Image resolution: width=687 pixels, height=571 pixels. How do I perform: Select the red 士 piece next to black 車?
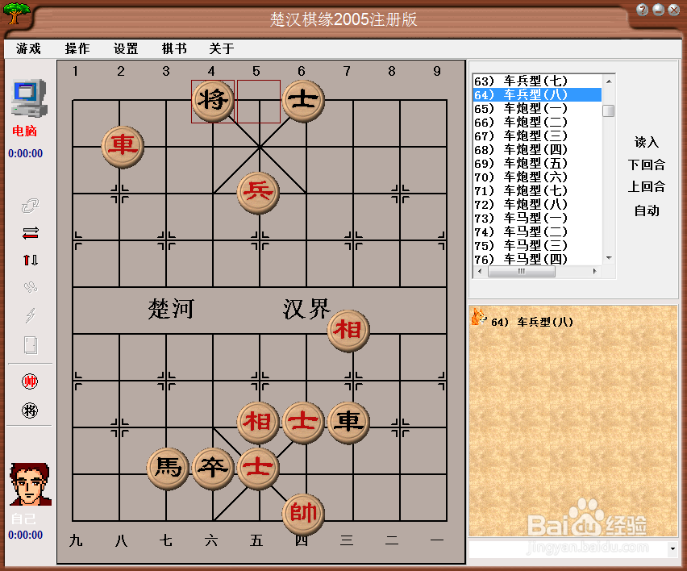pos(303,423)
